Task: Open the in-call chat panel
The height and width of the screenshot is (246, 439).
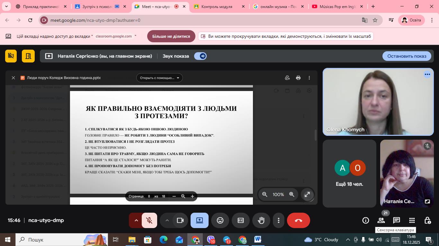Action: coord(397,220)
